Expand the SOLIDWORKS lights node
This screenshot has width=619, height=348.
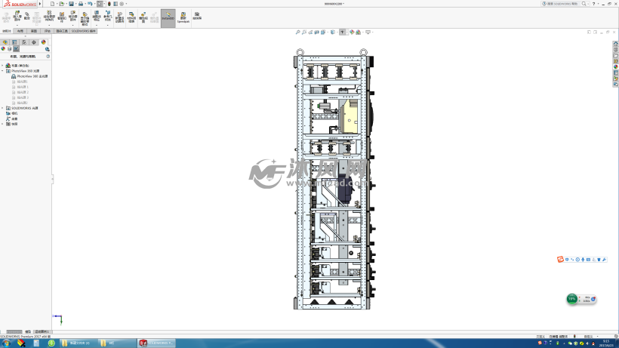[2, 108]
